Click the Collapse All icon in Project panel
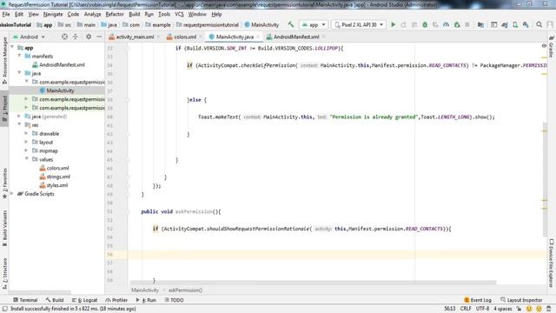Screen dimensions: 556x313 point(76,37)
